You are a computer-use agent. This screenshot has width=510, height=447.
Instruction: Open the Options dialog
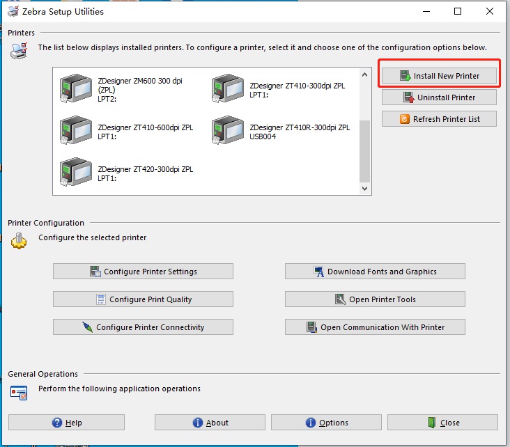[326, 423]
